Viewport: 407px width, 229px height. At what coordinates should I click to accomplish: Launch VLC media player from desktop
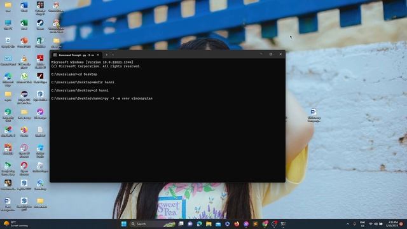tap(24, 62)
